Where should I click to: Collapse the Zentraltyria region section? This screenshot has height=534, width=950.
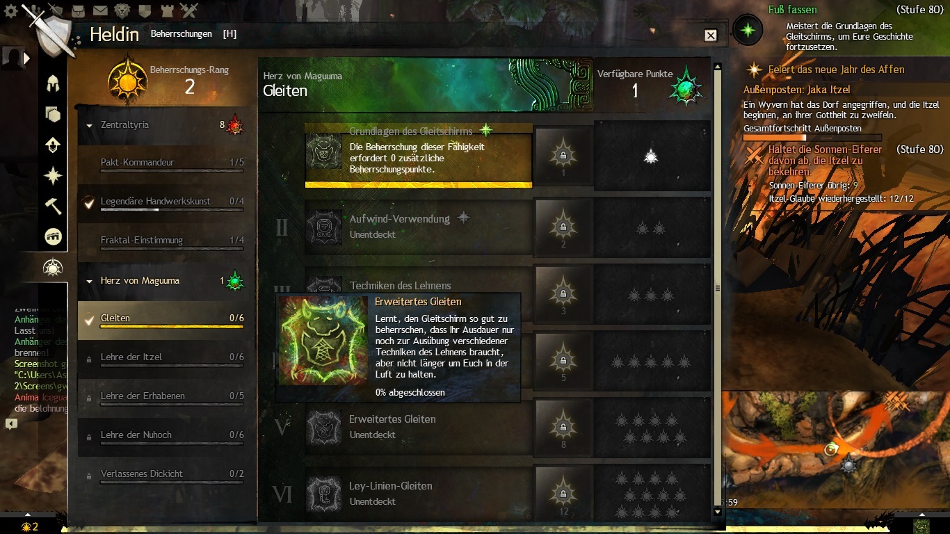click(90, 126)
